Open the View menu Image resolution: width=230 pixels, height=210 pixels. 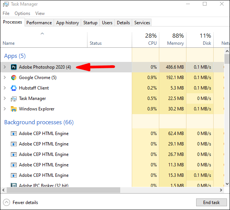coord(40,13)
